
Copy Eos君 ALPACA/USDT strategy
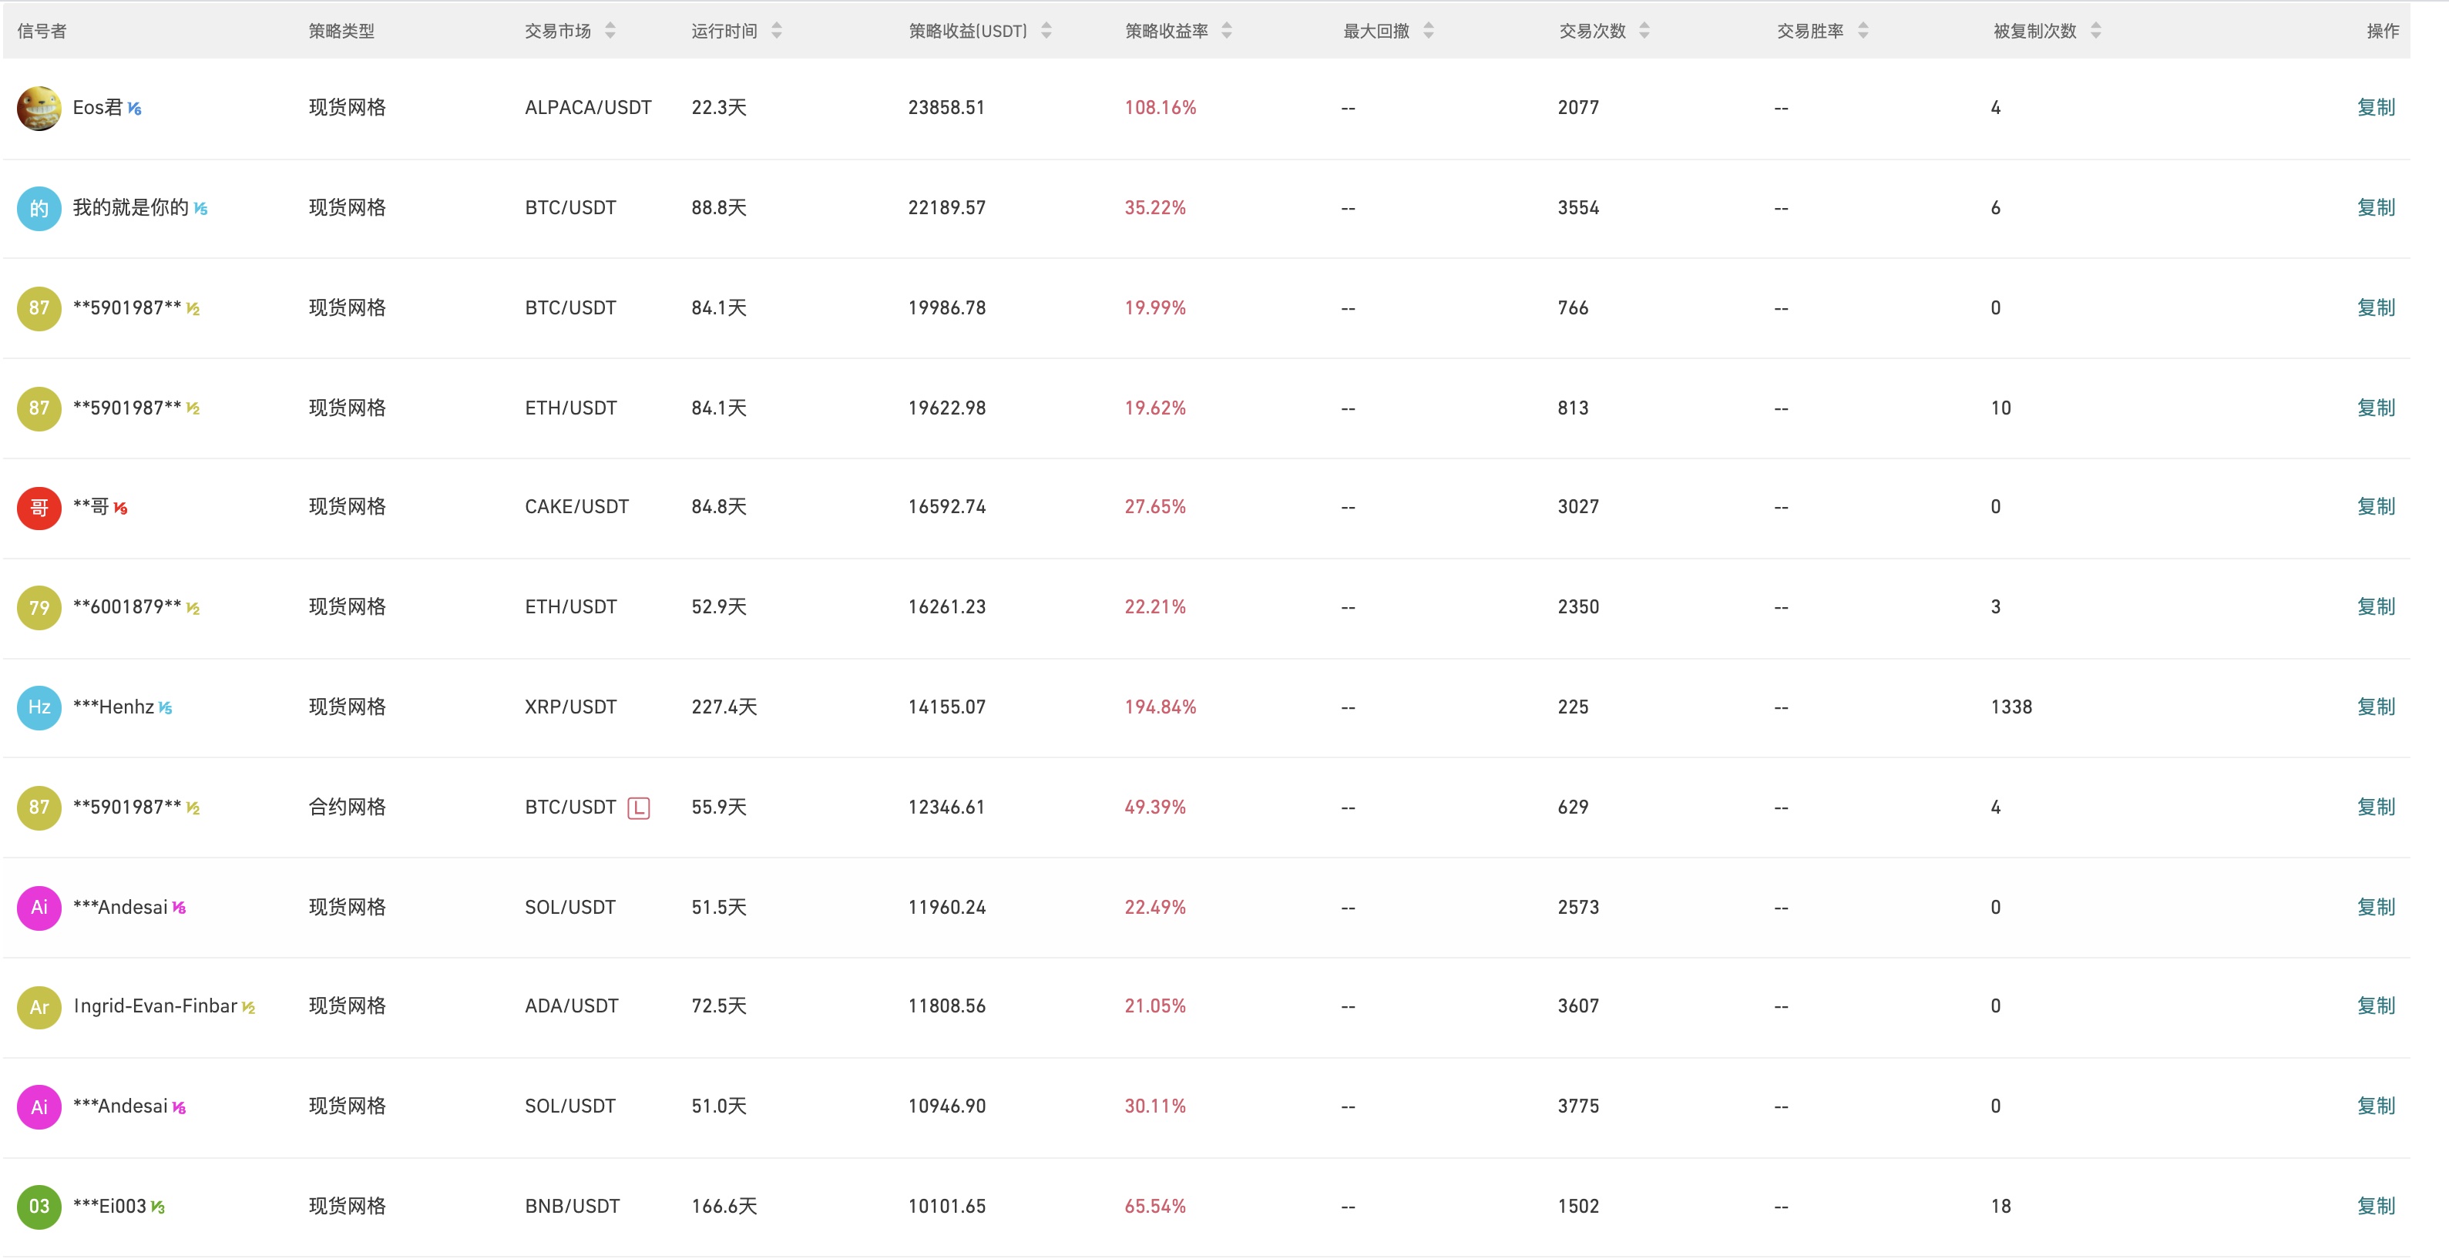point(2376,107)
